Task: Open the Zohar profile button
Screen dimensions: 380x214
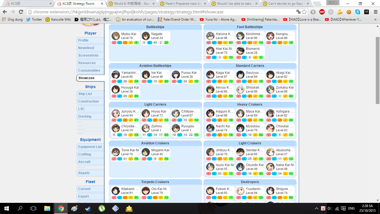Action: tap(333, 3)
